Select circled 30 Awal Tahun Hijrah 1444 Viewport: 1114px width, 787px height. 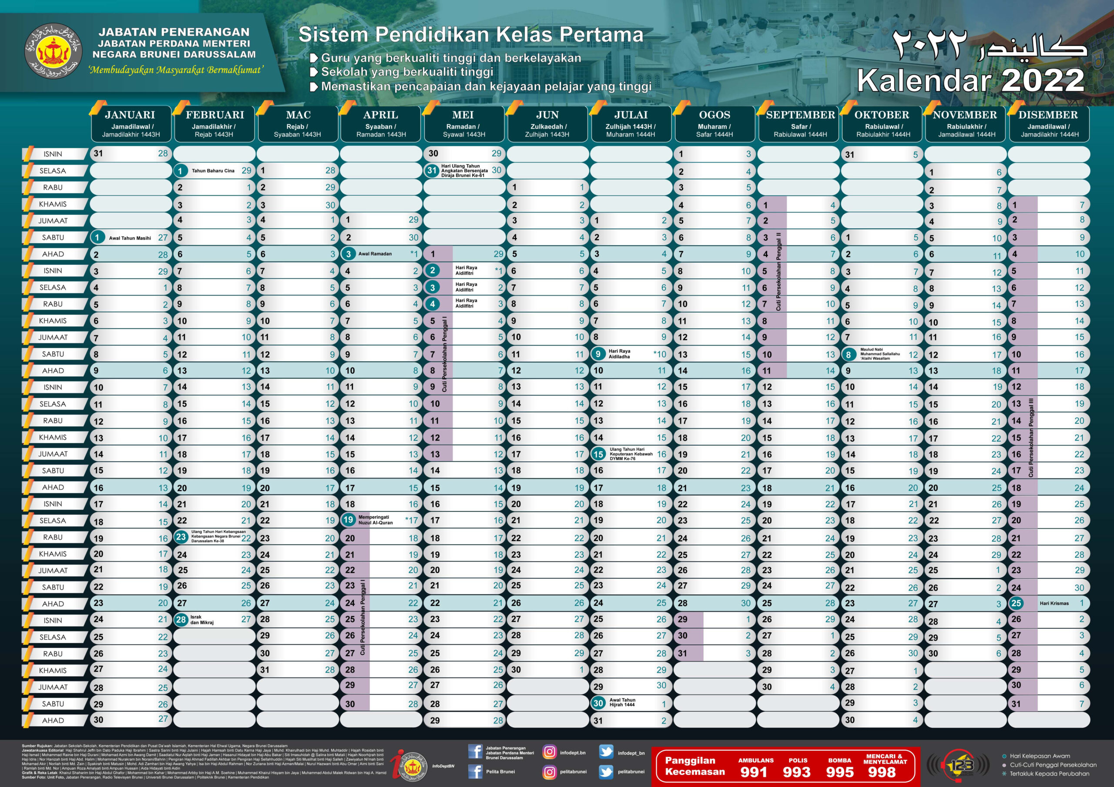[x=598, y=703]
